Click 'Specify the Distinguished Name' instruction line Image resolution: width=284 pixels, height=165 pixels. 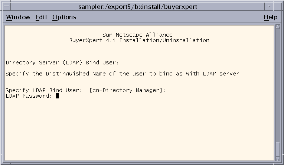(124, 74)
